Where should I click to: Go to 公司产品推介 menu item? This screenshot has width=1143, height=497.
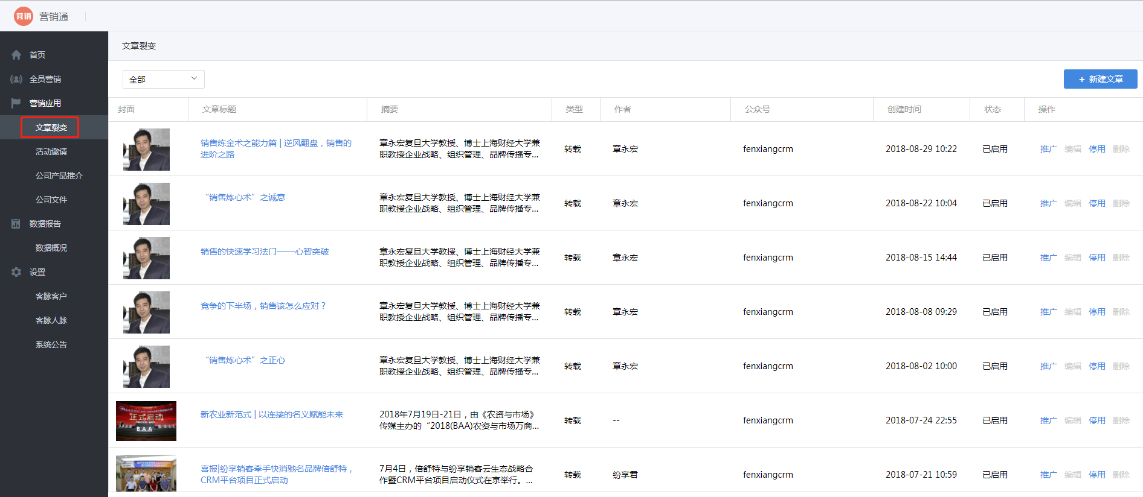click(x=59, y=176)
